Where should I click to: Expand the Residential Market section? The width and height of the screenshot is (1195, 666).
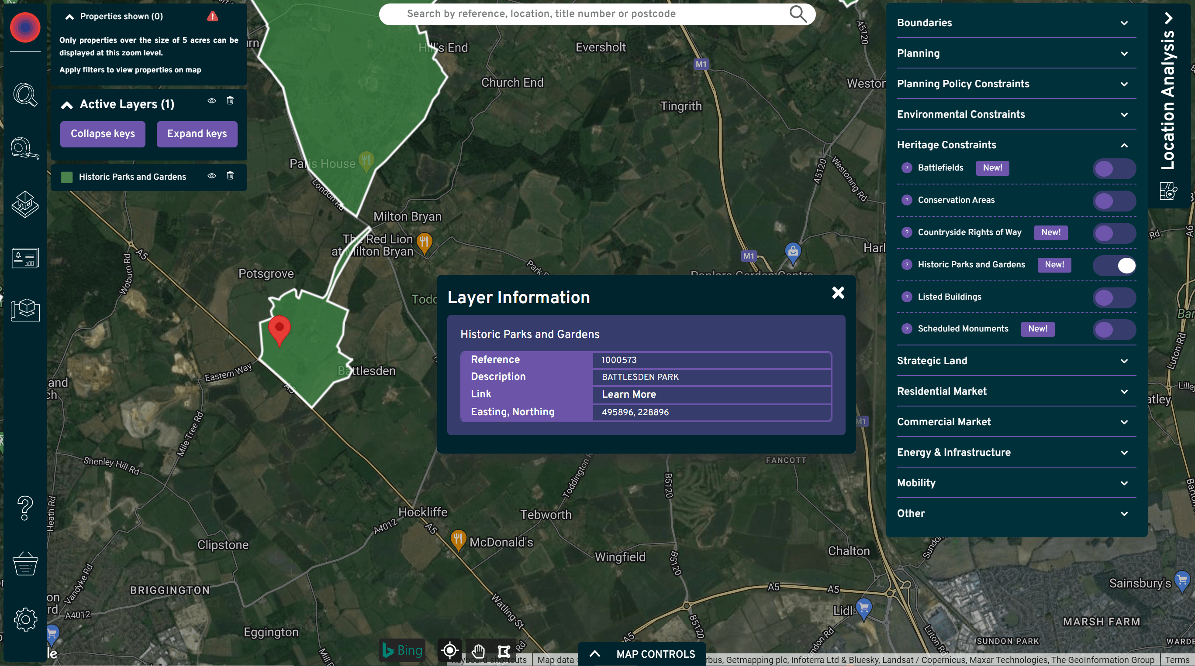(1016, 391)
